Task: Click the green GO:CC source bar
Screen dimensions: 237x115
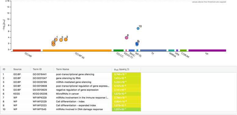Action: [x=118, y=50]
